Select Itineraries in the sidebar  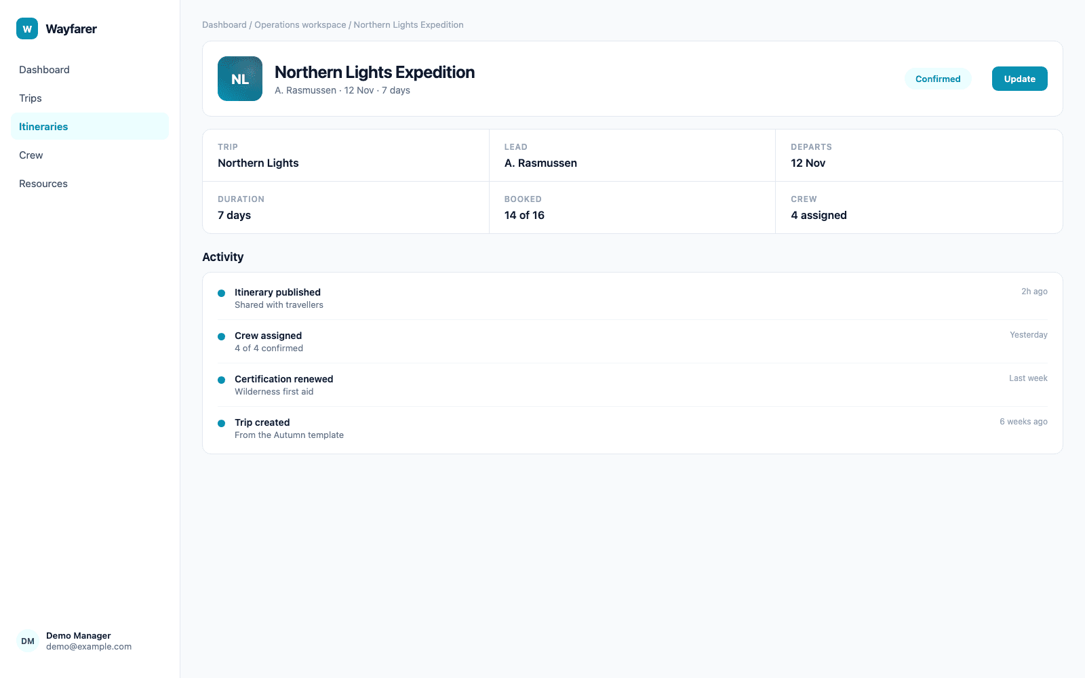(90, 127)
